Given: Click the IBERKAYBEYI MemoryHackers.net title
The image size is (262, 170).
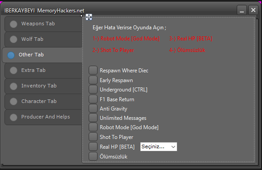Looking at the screenshot, I should tap(44, 11).
